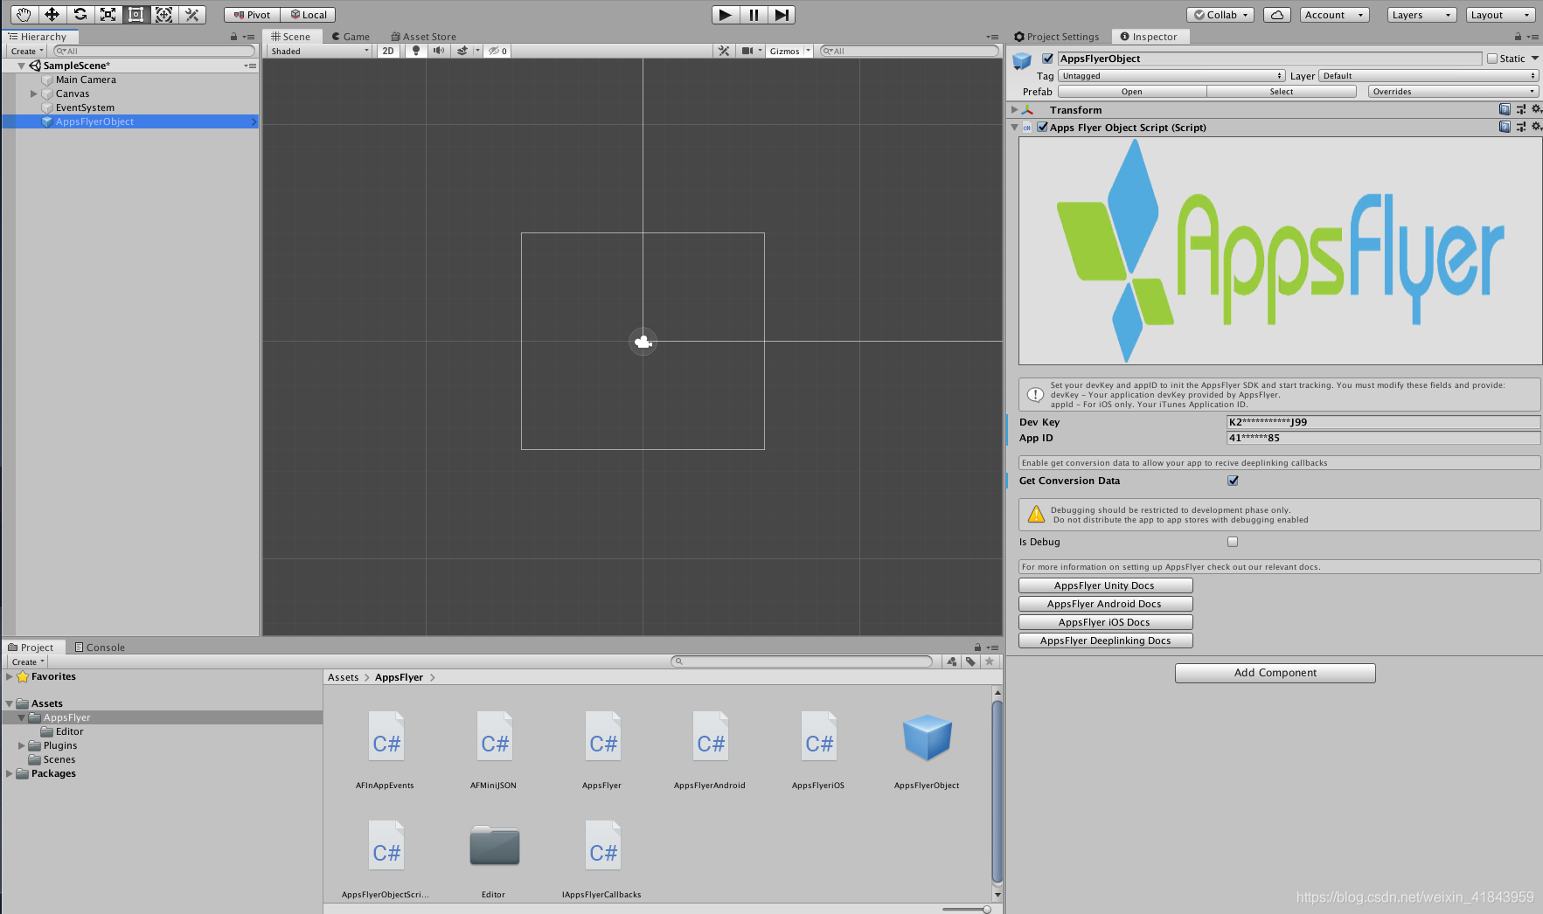
Task: Switch to the Project Settings tab
Action: click(x=1056, y=37)
